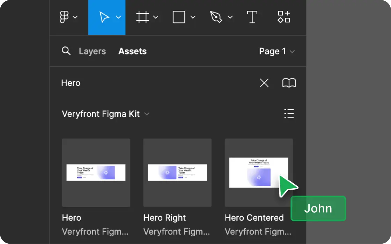The height and width of the screenshot is (244, 391).
Task: Open the Resources components icon
Action: 284,17
